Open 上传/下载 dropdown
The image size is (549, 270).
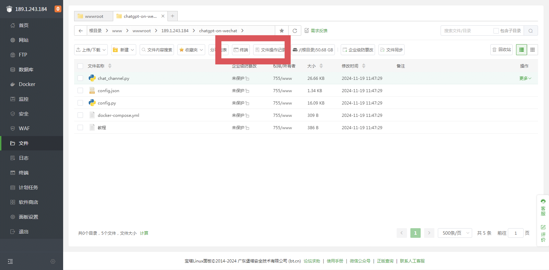(91, 50)
